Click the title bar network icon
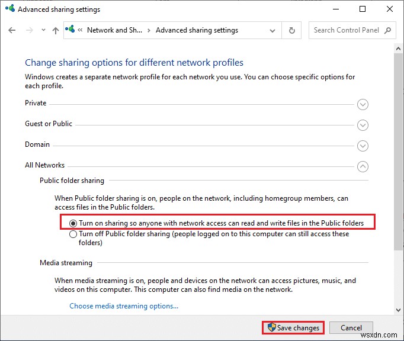 [10, 8]
